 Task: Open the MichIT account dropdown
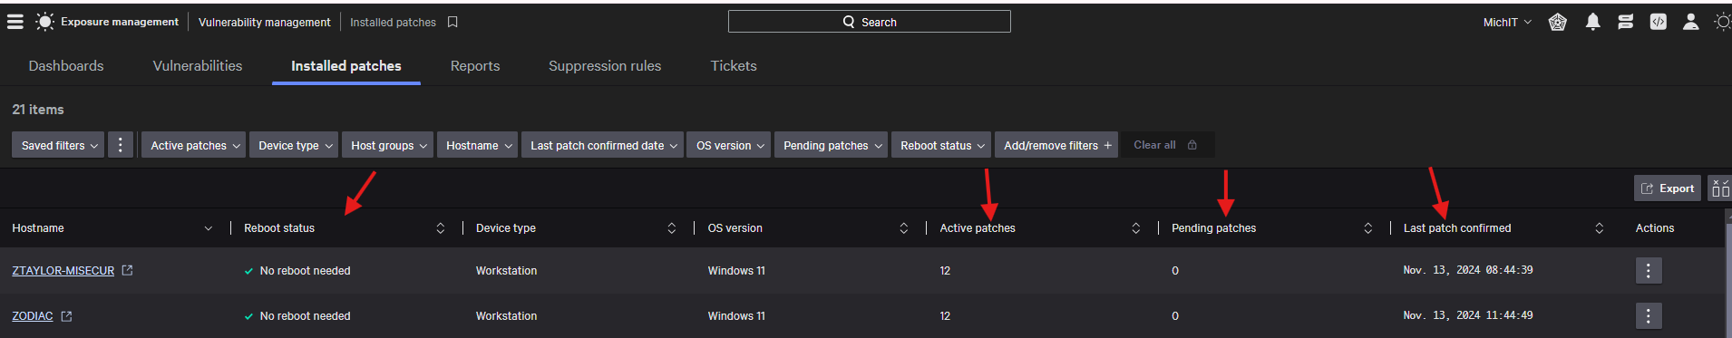[1507, 22]
